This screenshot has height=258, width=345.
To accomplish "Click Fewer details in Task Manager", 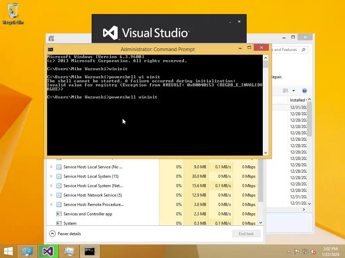I will click(69, 234).
